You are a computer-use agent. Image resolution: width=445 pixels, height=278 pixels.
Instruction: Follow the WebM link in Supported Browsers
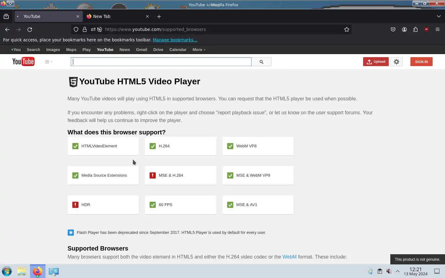click(289, 257)
